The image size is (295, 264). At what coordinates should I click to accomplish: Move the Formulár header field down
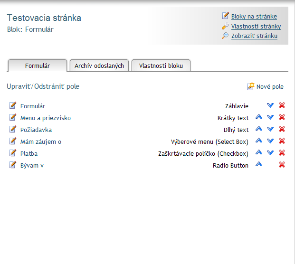[x=270, y=105]
